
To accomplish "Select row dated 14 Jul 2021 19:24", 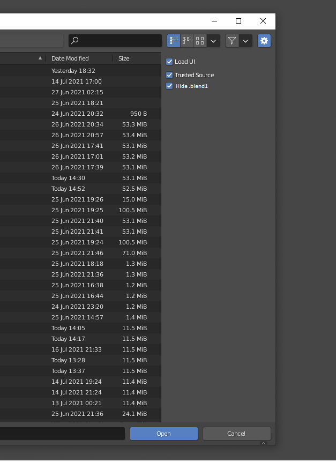I will click(x=80, y=382).
